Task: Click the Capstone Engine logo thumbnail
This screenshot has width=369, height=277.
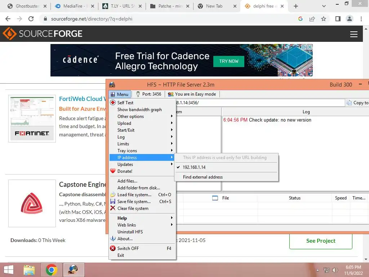Action: (32, 203)
